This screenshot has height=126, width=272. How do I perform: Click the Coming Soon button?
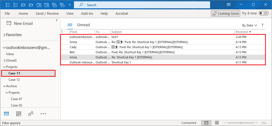point(225,13)
